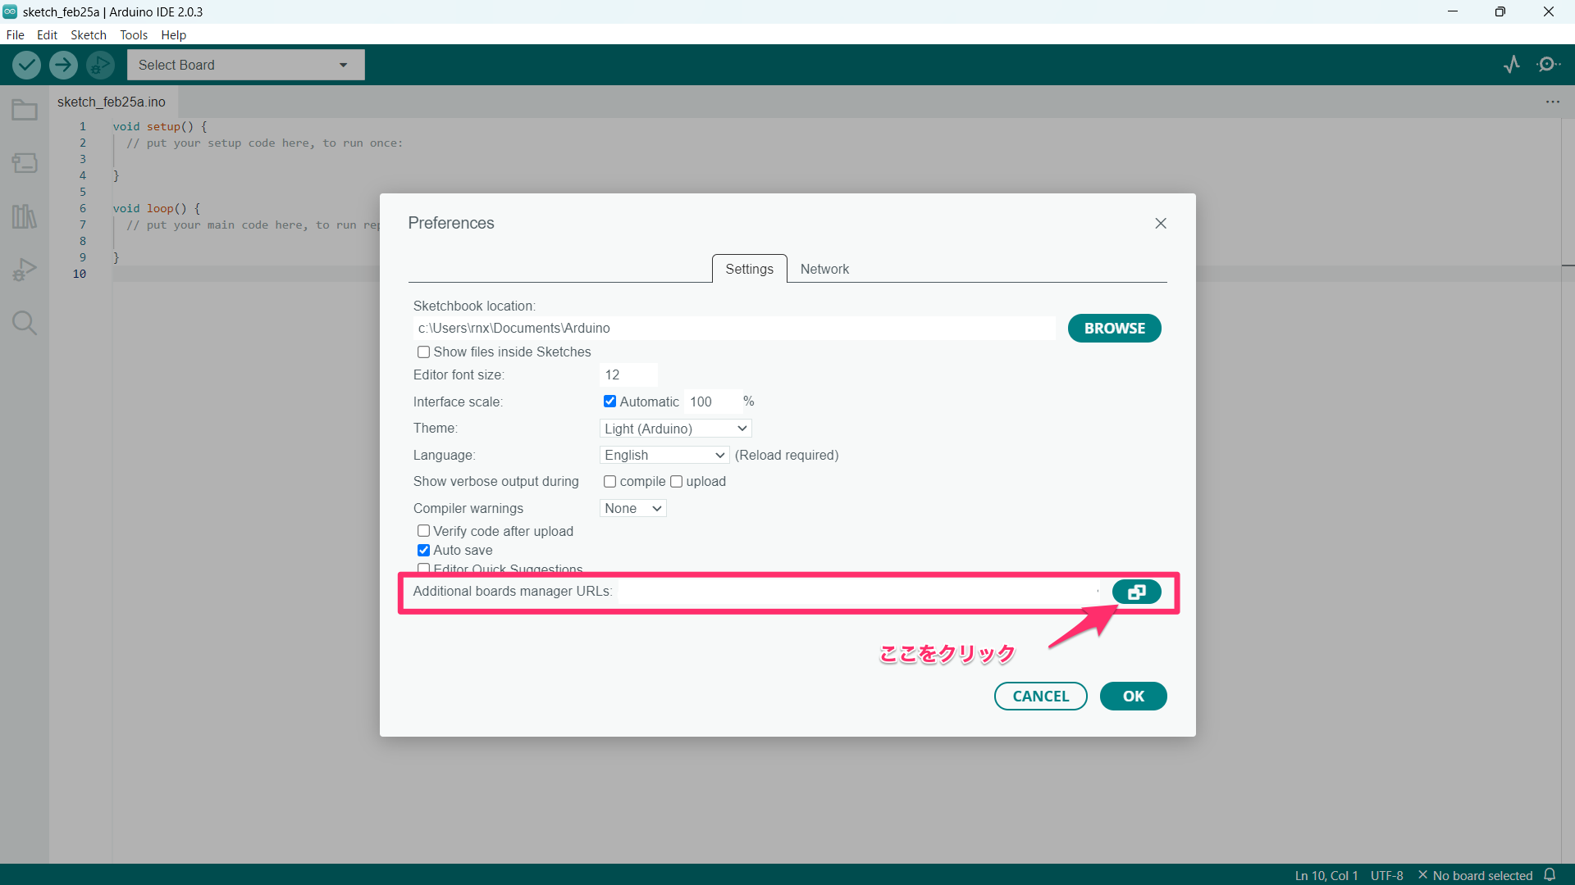Open the Tools menu
The image size is (1575, 885).
coord(133,34)
